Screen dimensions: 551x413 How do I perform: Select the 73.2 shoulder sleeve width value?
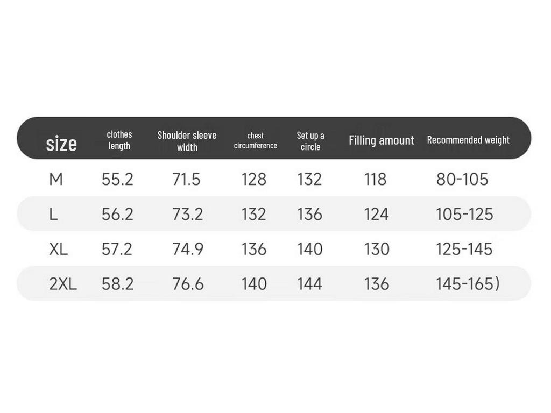click(187, 215)
